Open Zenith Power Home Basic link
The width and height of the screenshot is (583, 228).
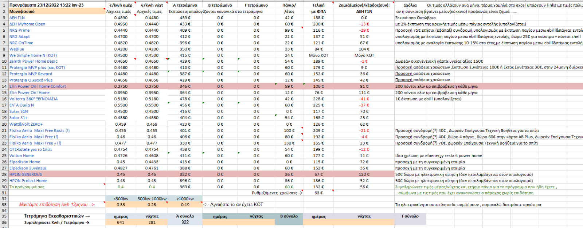34,61
